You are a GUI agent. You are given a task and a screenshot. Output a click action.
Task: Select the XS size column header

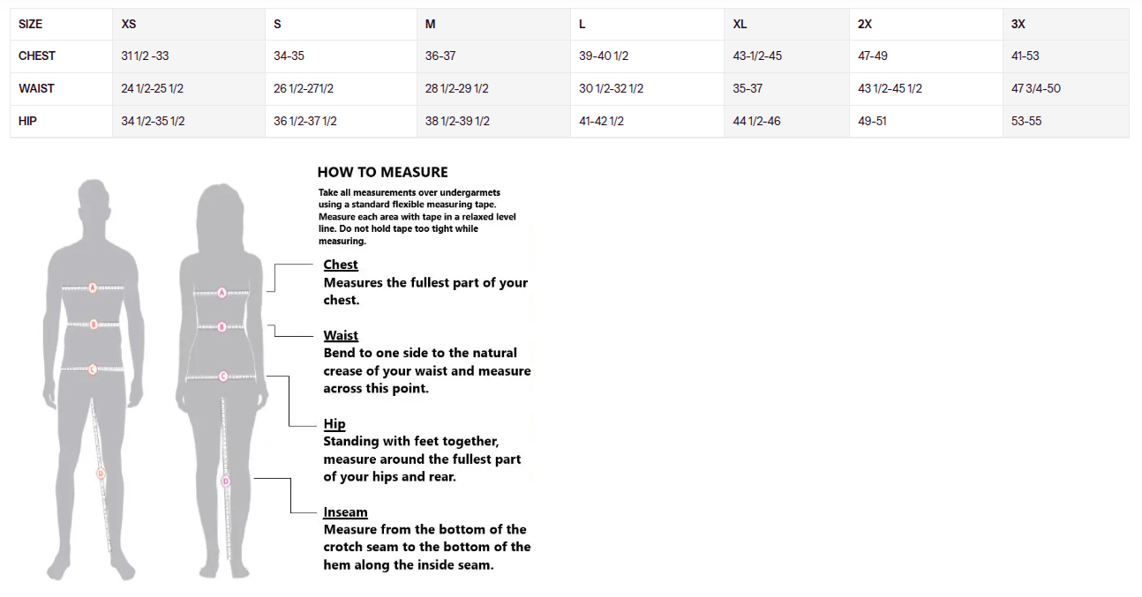pos(129,24)
